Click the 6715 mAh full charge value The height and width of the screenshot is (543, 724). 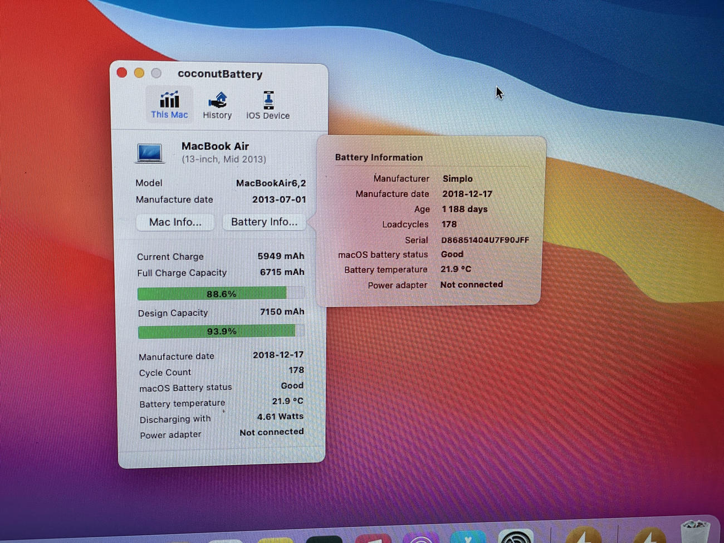point(282,272)
